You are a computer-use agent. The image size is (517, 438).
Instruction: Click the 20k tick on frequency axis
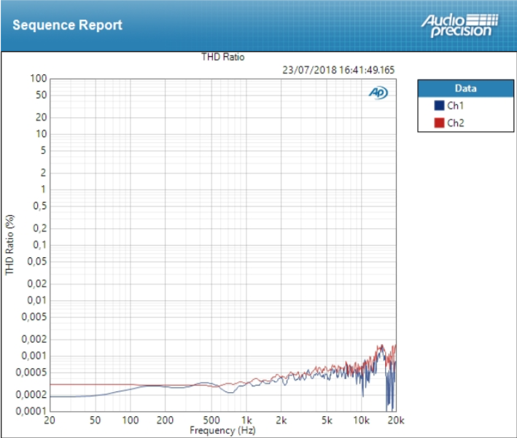394,421
